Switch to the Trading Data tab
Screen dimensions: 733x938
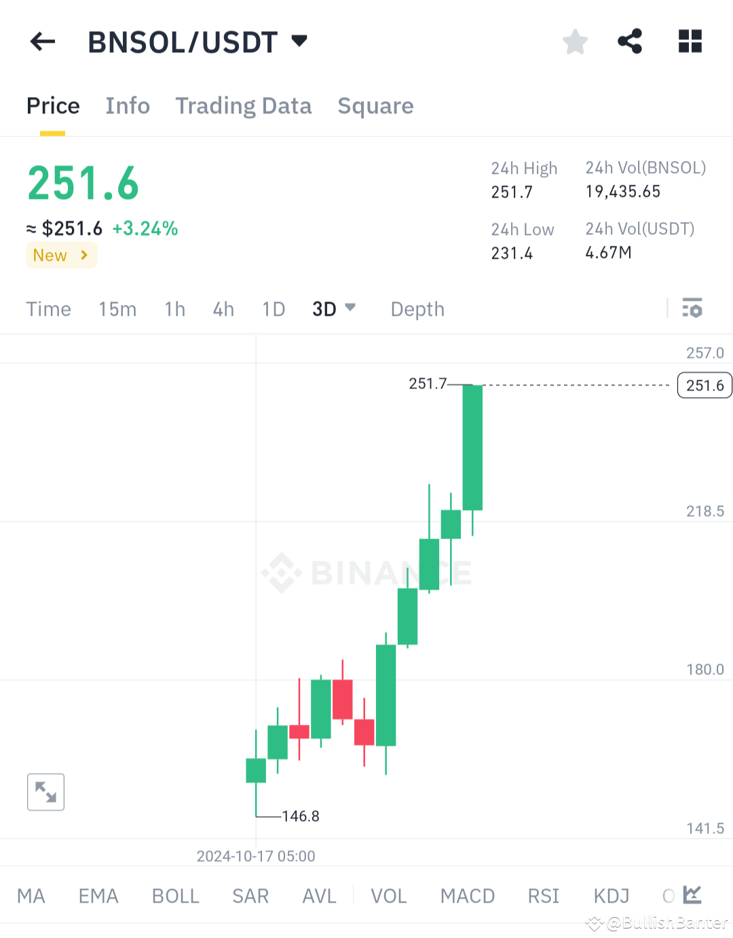244,106
